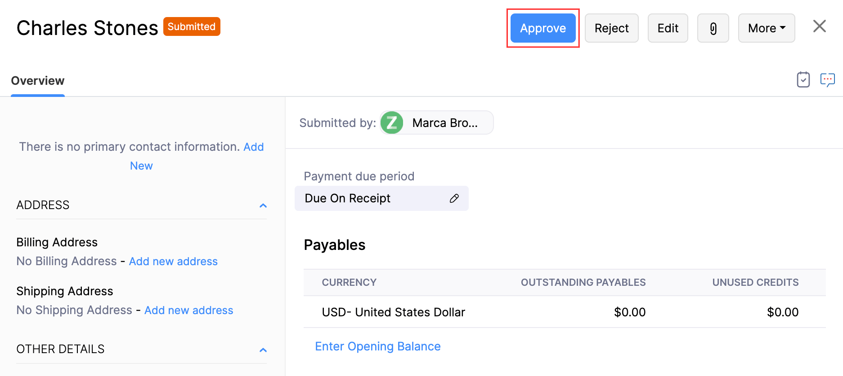The width and height of the screenshot is (843, 376).
Task: Select the USD- United States Dollar row
Action: (x=393, y=312)
